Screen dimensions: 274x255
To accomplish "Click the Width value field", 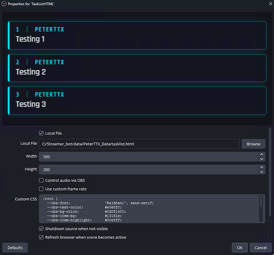I will coord(148,157).
